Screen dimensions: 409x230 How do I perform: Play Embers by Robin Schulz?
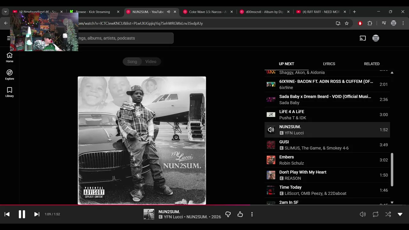(327, 160)
